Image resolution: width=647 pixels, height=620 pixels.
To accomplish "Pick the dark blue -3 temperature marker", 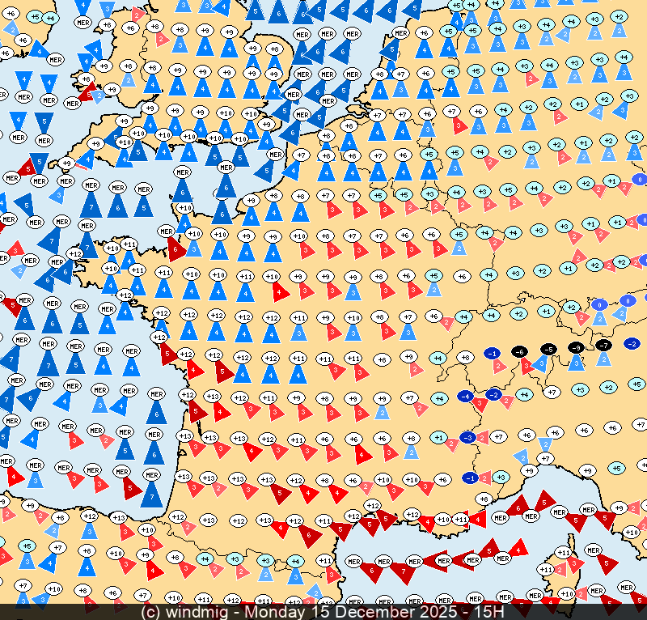I will coord(467,438).
